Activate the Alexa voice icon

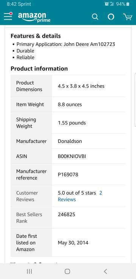tap(111, 17)
